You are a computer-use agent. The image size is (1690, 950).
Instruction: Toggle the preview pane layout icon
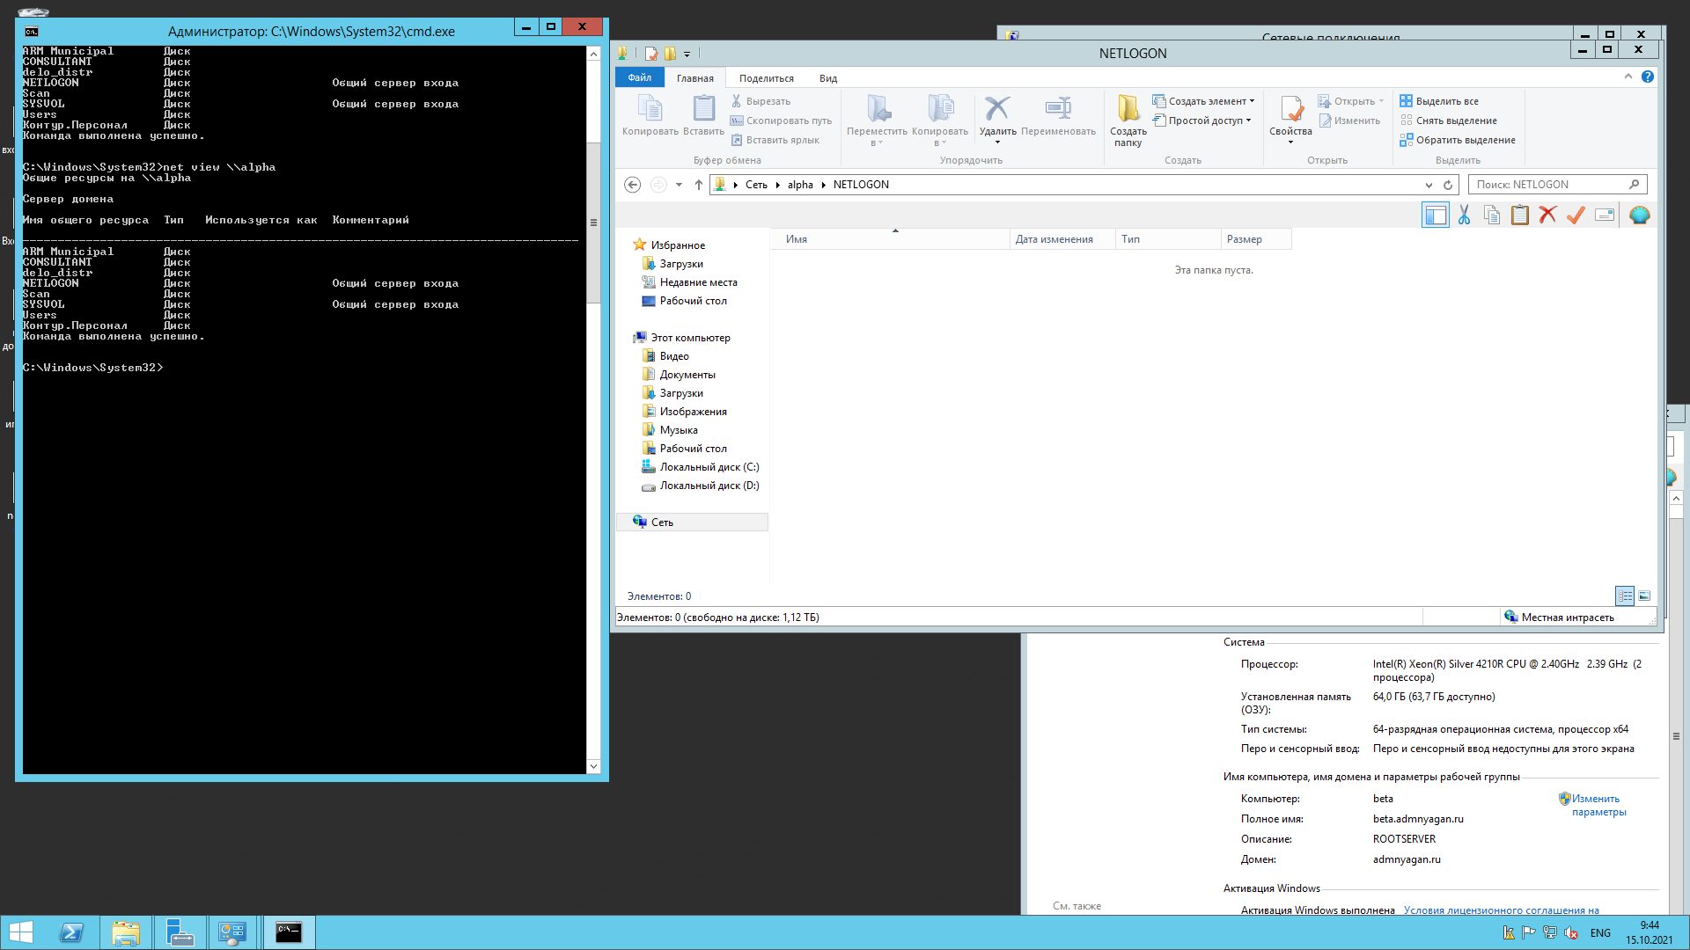[x=1436, y=215]
